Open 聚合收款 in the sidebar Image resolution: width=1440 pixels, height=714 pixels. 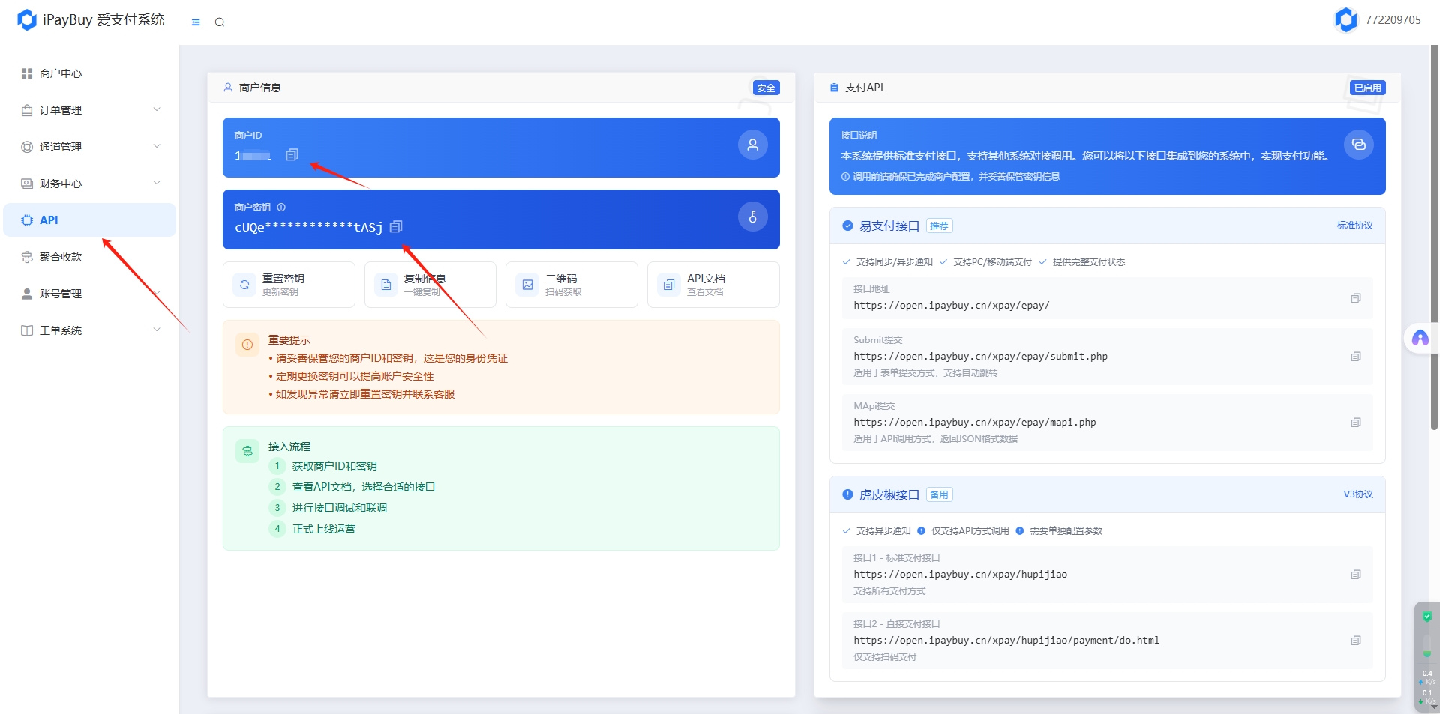coord(61,257)
